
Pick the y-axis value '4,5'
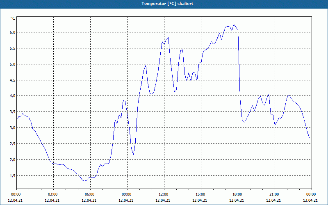(x=13, y=80)
